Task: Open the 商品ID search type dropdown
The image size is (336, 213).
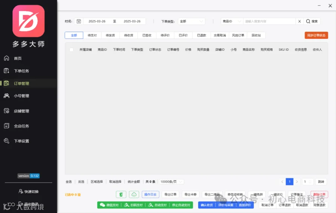Action: tap(232, 21)
